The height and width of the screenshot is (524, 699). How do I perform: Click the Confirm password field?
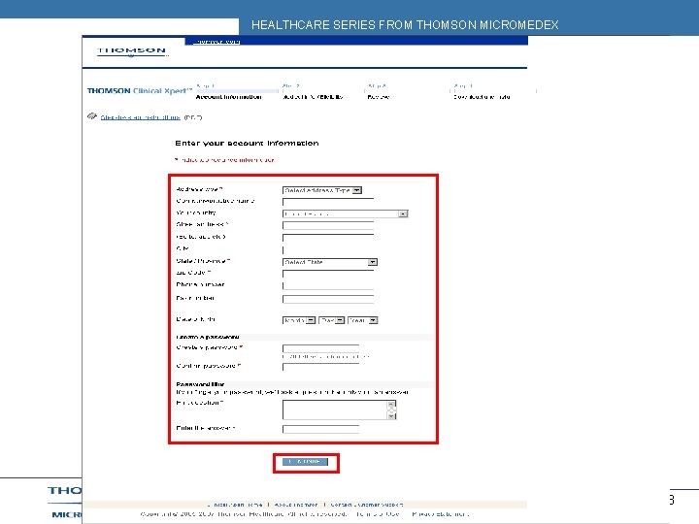(321, 367)
